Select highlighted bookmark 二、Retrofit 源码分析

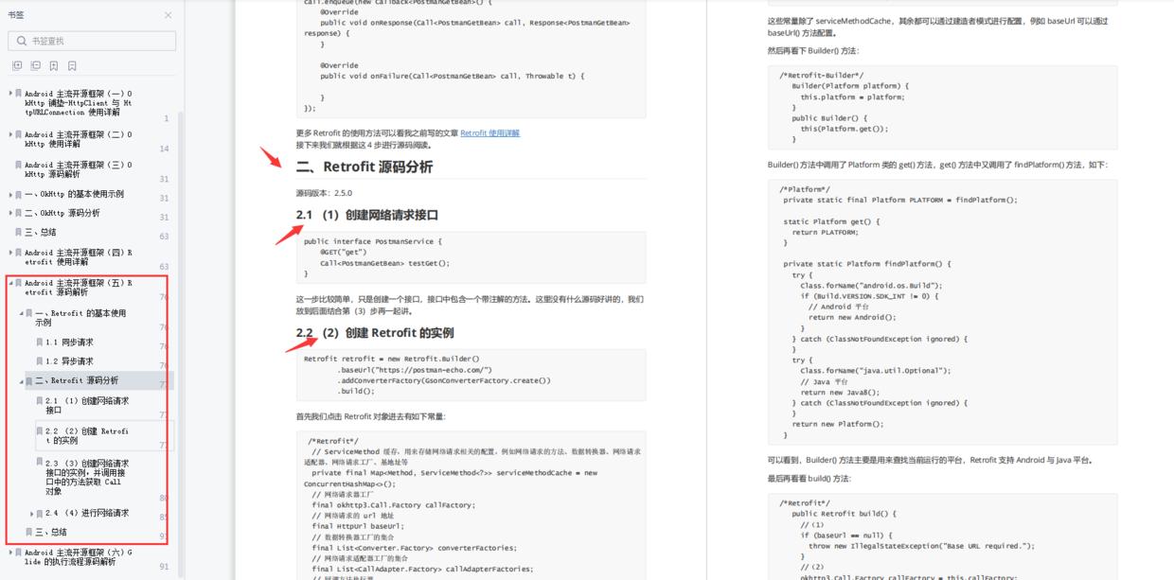77,380
